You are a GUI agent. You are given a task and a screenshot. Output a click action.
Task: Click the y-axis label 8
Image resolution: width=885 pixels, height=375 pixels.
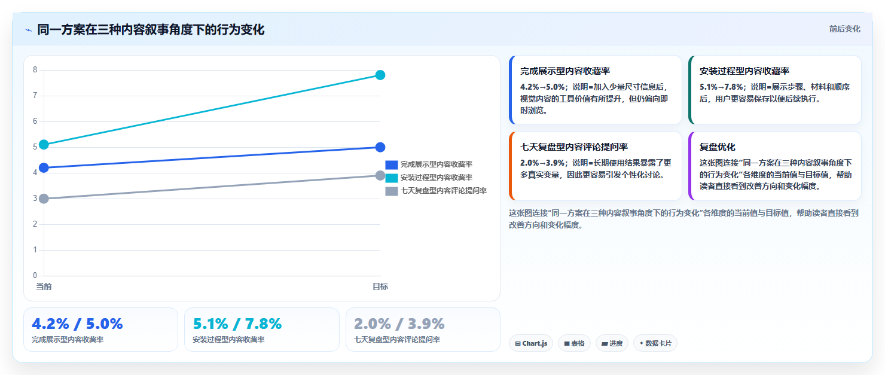click(x=35, y=70)
